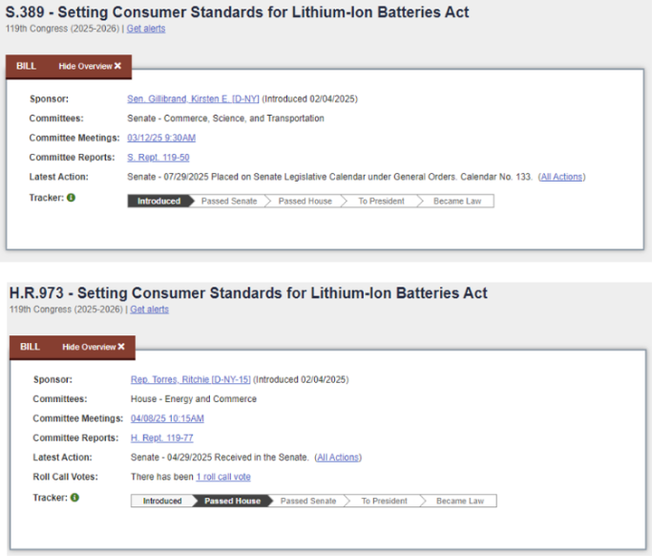The image size is (652, 556).
Task: Get alerts for the H.R.973 bill
Action: 150,310
